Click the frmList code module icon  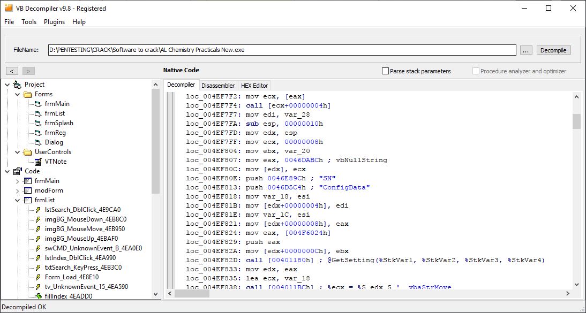[x=28, y=200]
